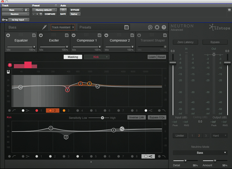Image resolution: width=232 pixels, height=169 pixels.
Task: Enable Zero Latency button
Action: (185, 42)
